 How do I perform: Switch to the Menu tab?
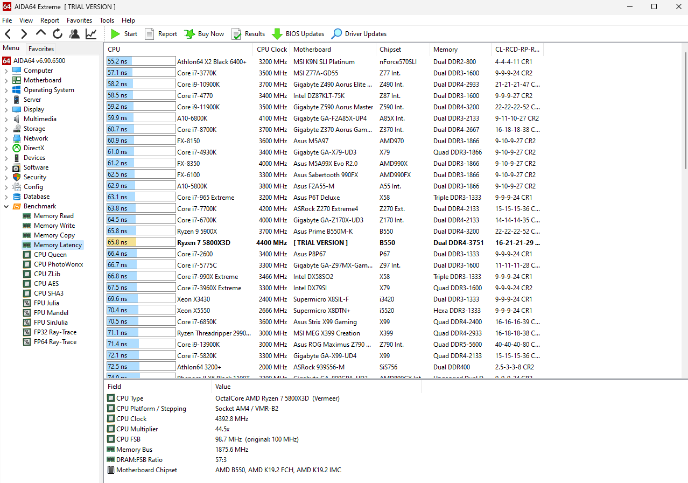[11, 48]
